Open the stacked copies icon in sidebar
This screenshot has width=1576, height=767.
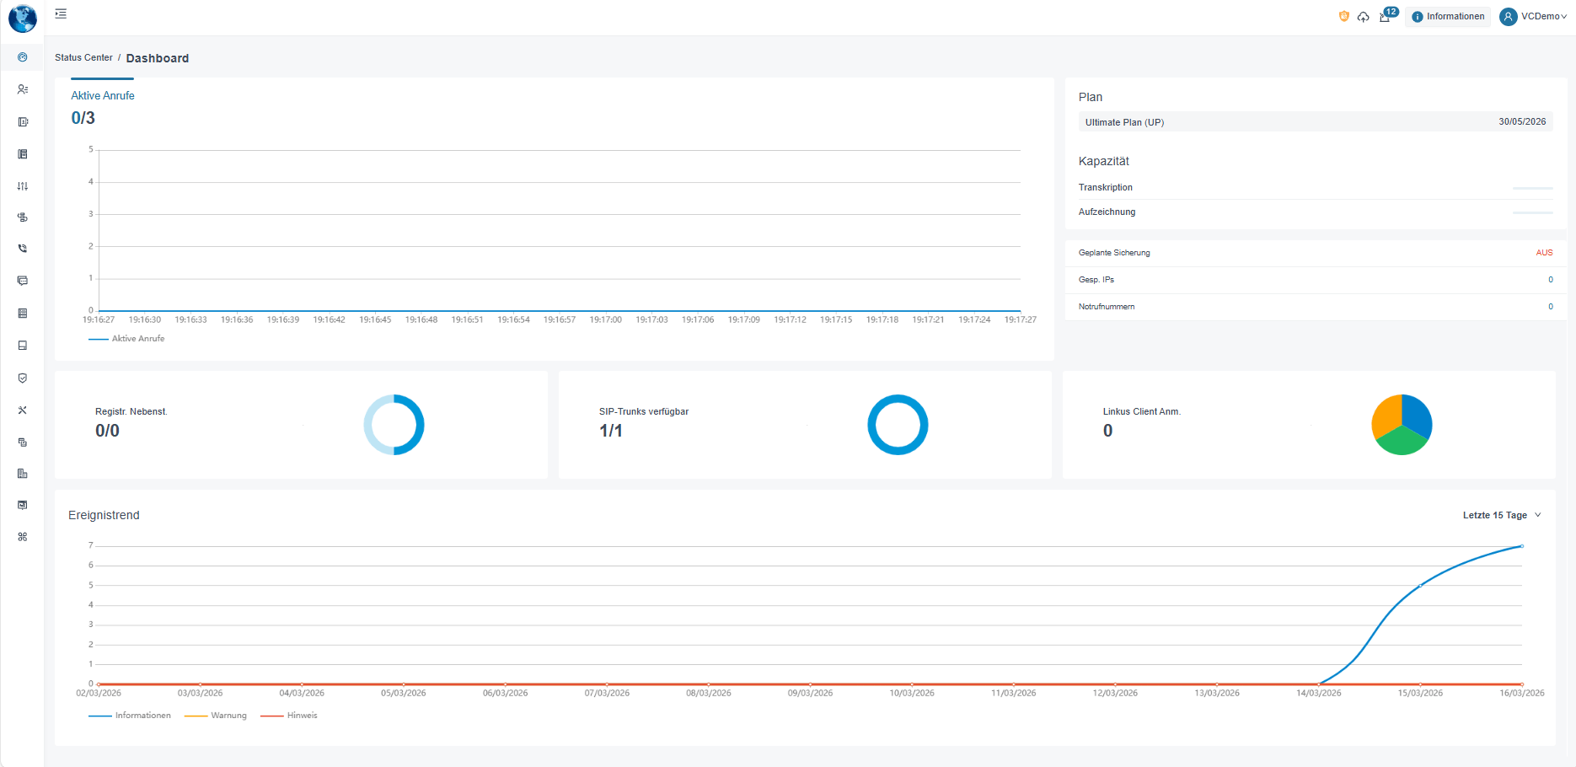click(x=23, y=442)
